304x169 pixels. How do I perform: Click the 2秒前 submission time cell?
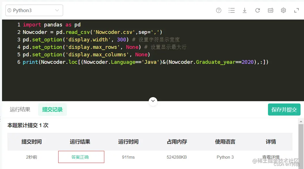32,157
